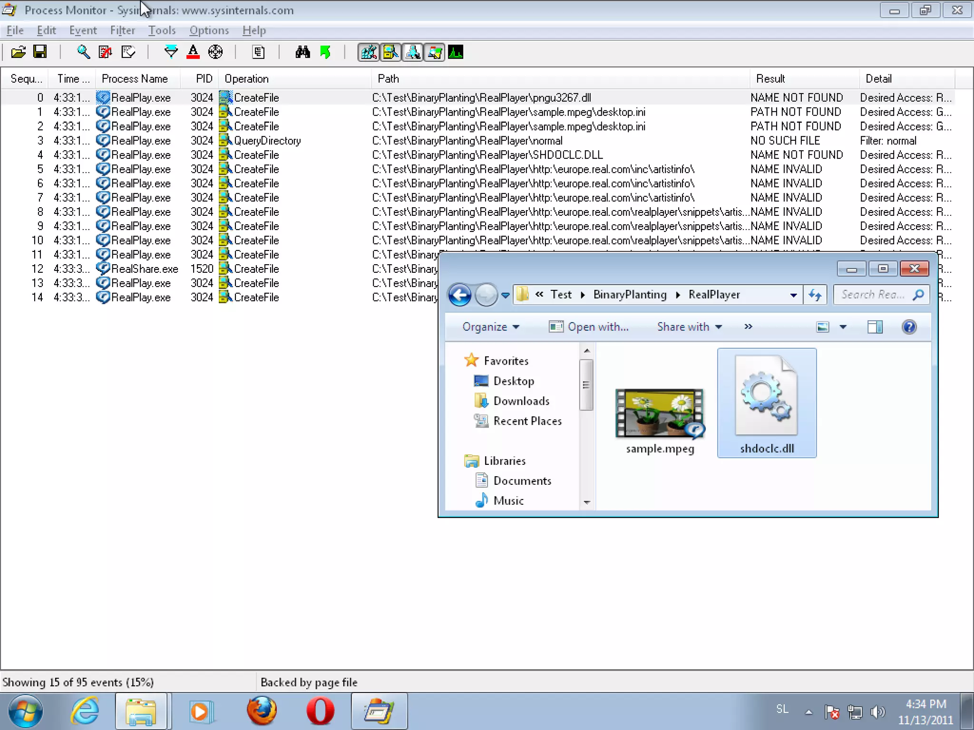Image resolution: width=974 pixels, height=730 pixels.
Task: Click the Explorer Back navigation button
Action: 459,295
